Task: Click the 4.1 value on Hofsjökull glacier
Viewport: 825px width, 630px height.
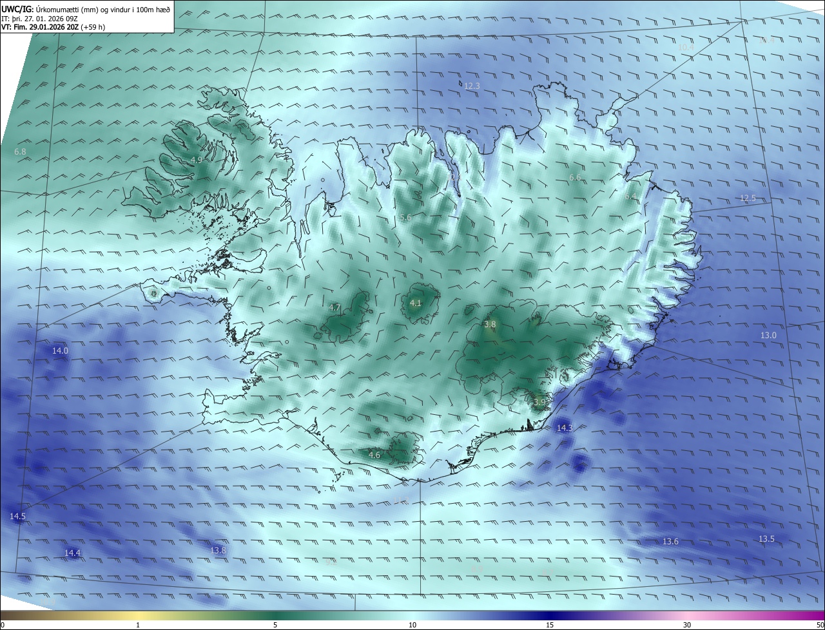Action: [416, 303]
